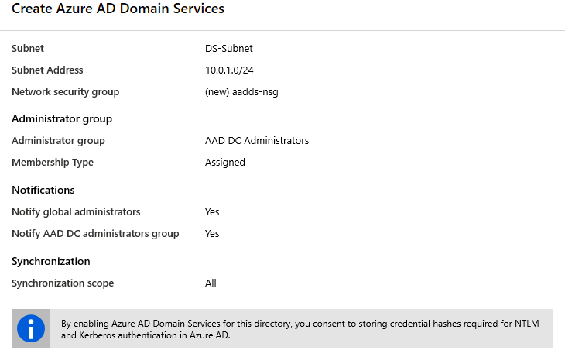Click the Notify global administrators label
Image resolution: width=565 pixels, height=357 pixels.
click(76, 212)
